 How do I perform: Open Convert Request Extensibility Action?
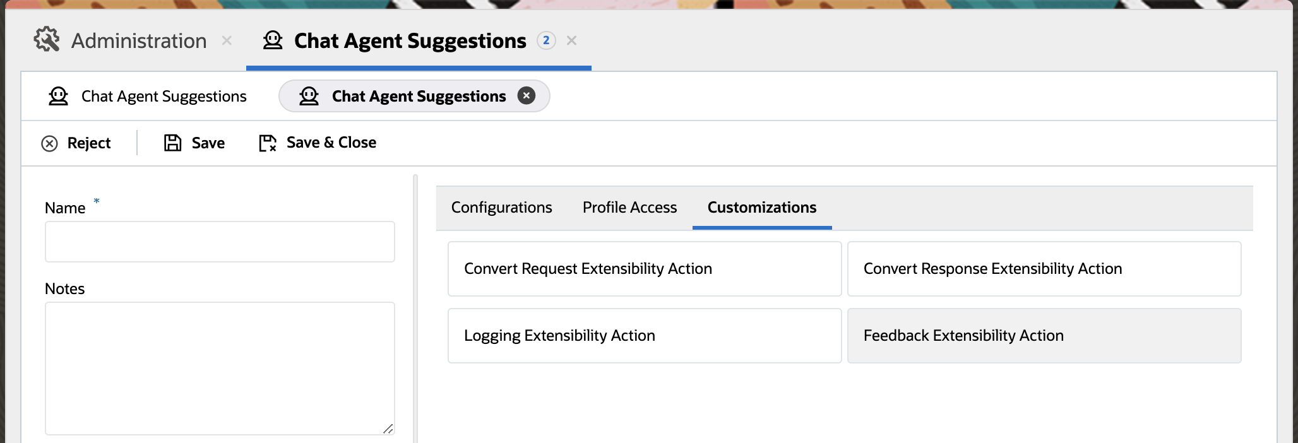pyautogui.click(x=644, y=269)
